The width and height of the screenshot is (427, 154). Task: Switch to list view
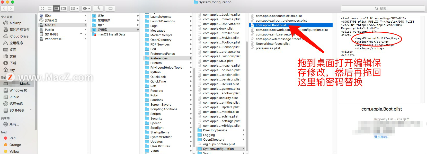(50, 8)
